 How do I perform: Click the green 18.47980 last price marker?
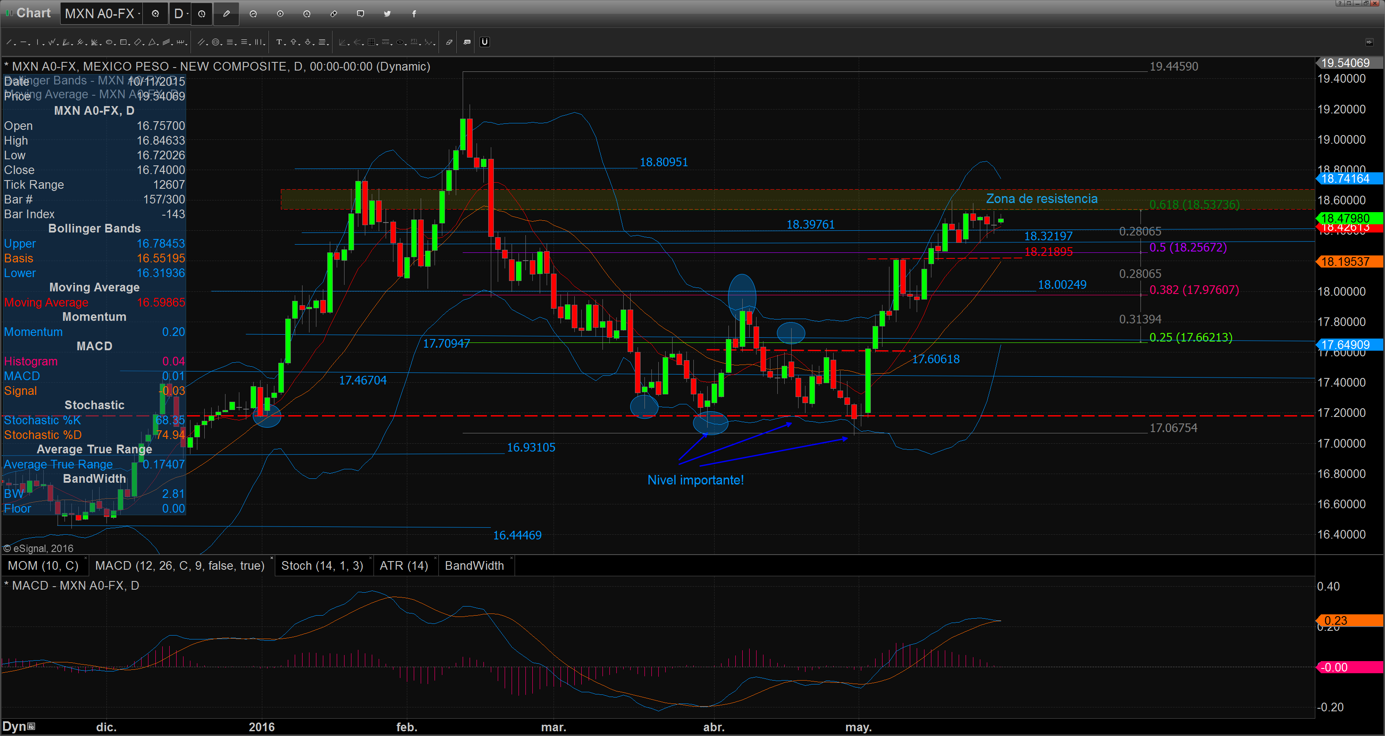click(x=1349, y=218)
